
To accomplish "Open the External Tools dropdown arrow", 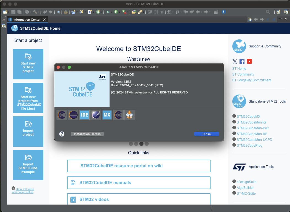I will point(128,12).
